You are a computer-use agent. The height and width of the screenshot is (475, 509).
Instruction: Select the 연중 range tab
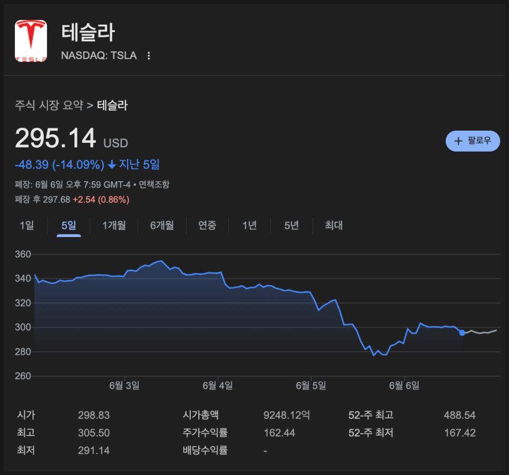pyautogui.click(x=207, y=225)
